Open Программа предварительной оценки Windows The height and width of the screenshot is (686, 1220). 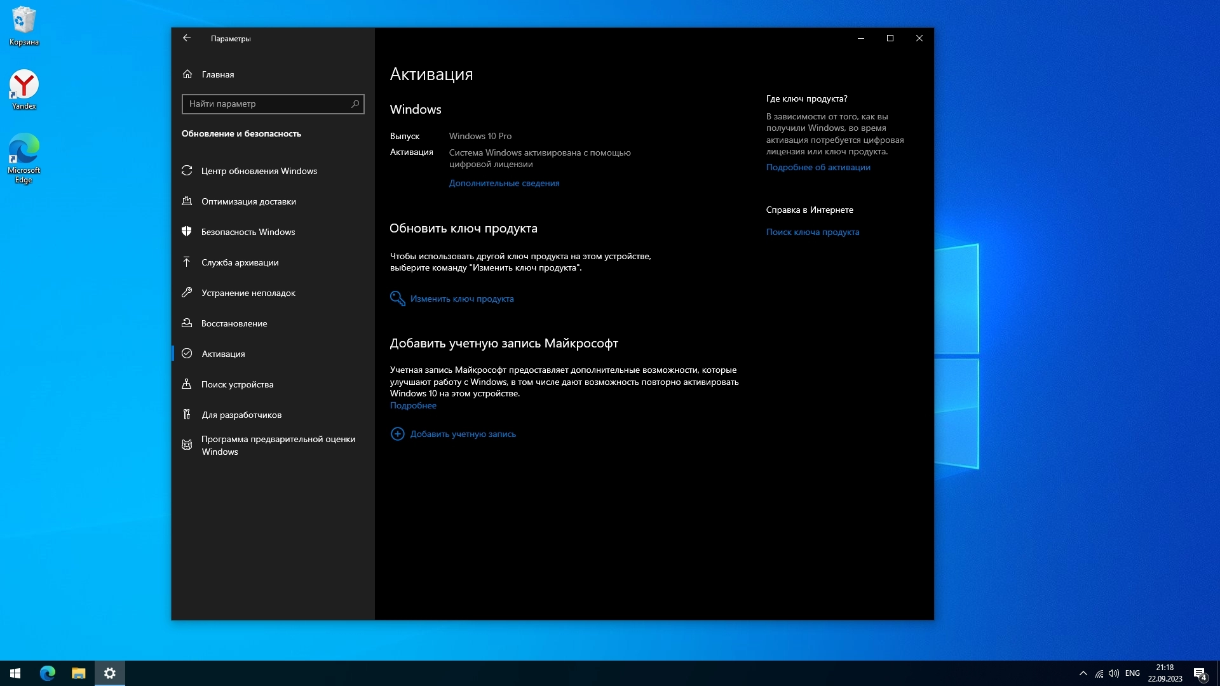[278, 445]
